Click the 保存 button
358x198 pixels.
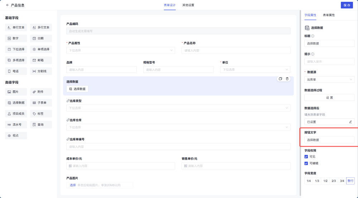tap(347, 5)
